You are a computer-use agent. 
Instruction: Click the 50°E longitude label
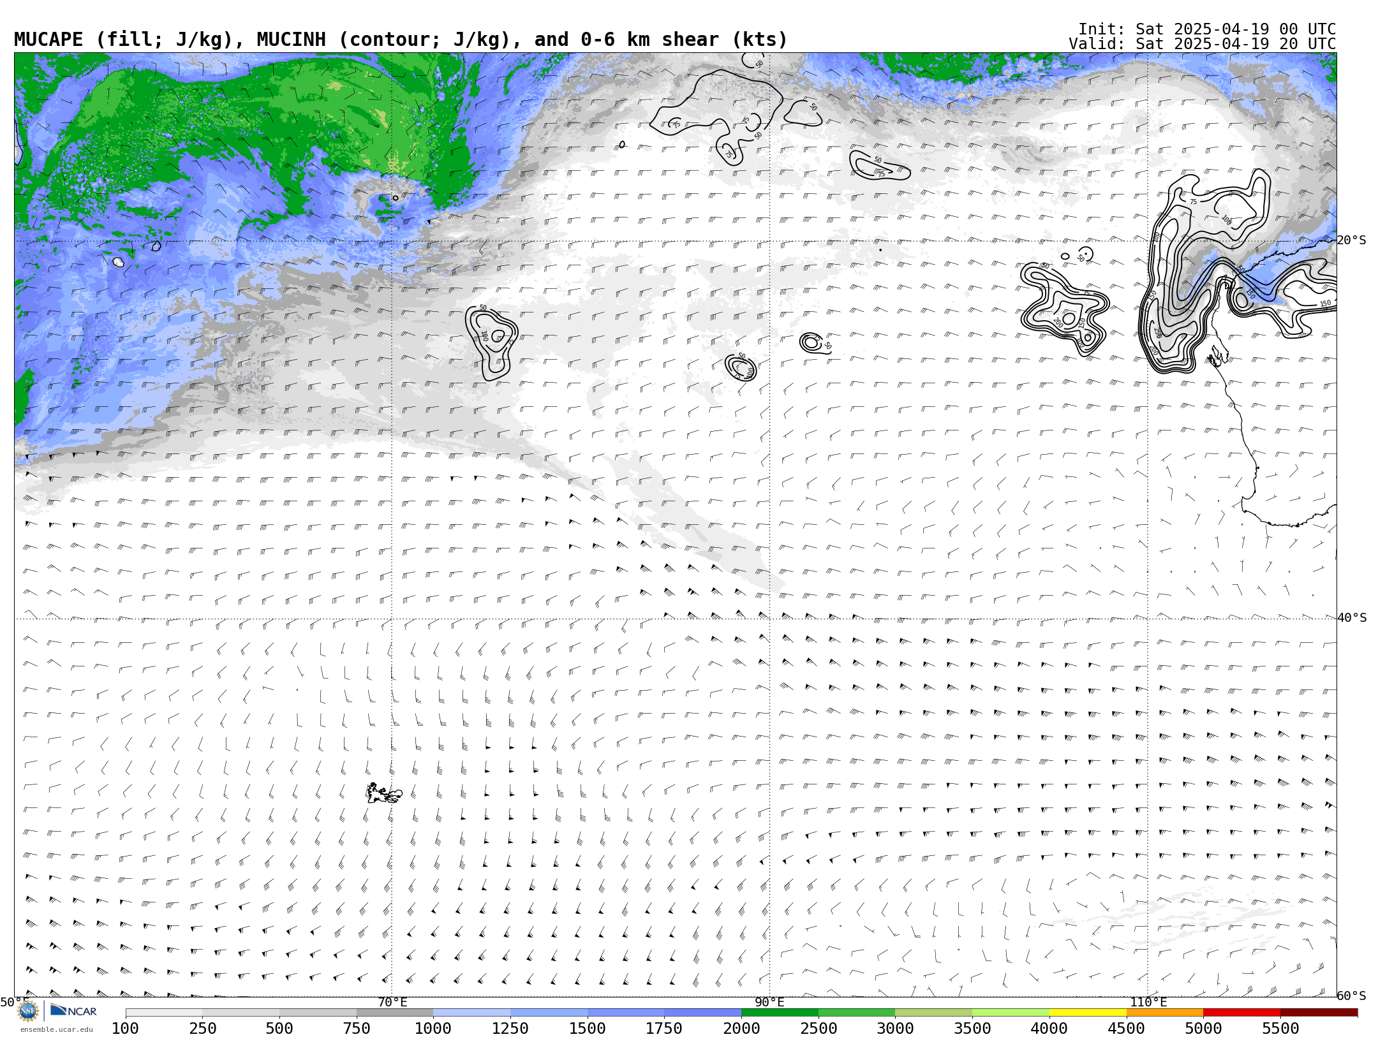point(14,1002)
